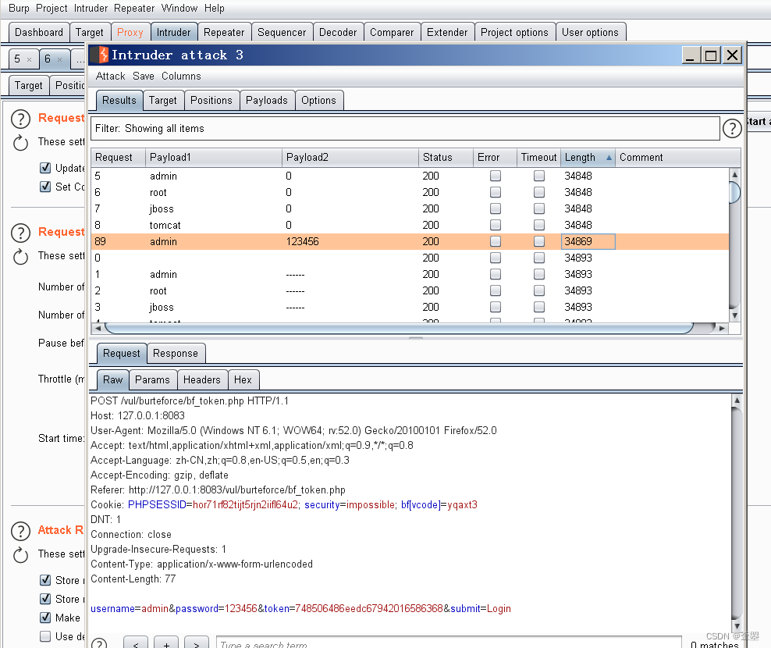Click the Length value 34869 cell
This screenshot has height=648, width=771.
pos(588,241)
